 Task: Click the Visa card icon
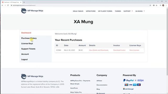coord(130,85)
